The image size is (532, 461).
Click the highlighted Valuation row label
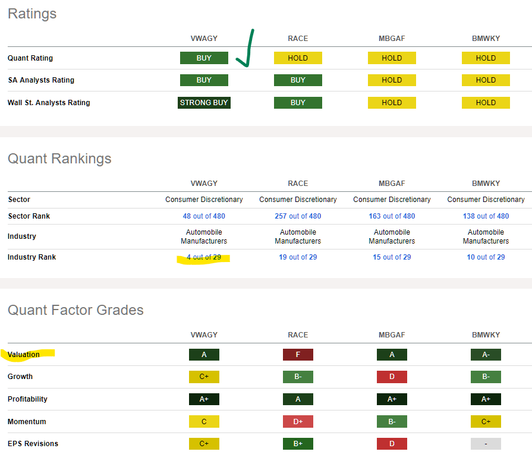tap(23, 355)
